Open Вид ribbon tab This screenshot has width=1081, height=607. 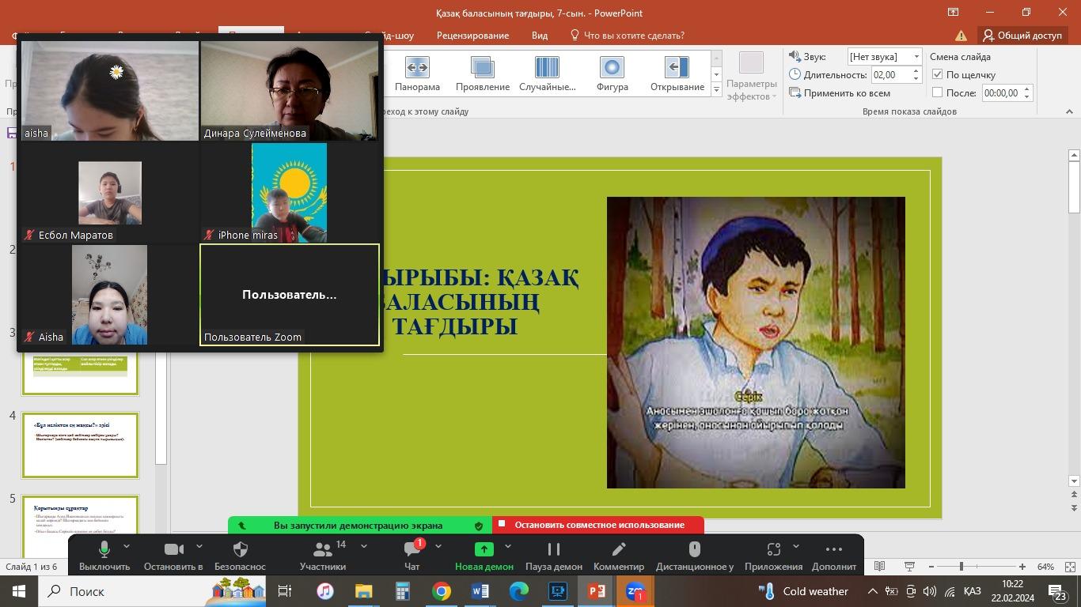click(x=540, y=36)
